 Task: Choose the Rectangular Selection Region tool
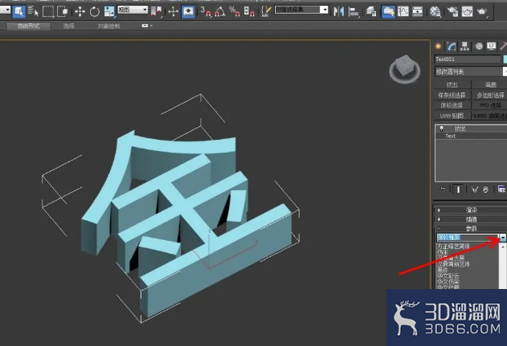[48, 11]
